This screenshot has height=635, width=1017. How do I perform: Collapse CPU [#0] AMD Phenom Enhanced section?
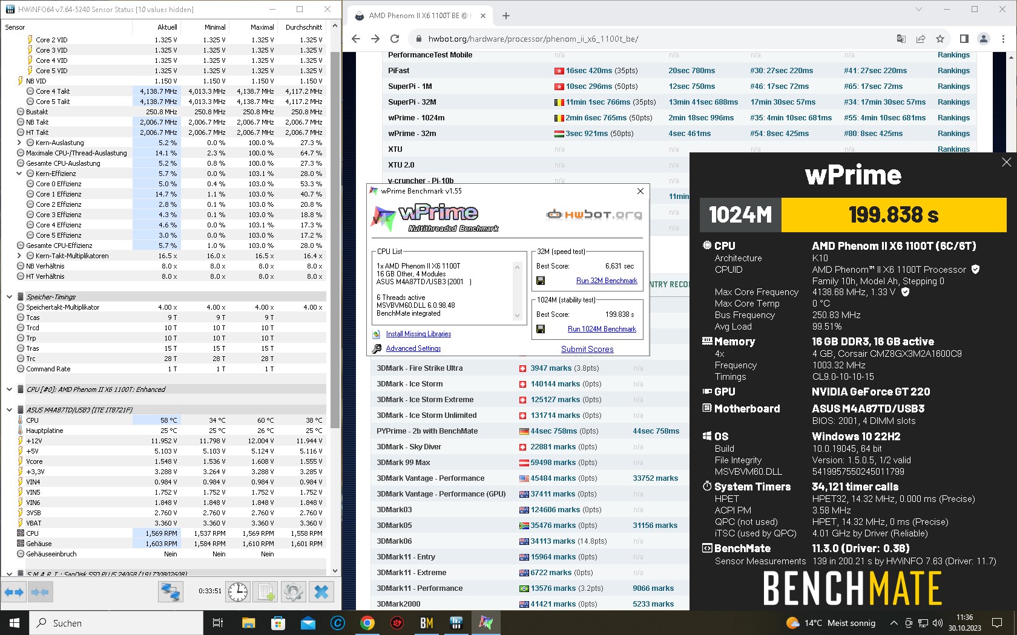(9, 389)
